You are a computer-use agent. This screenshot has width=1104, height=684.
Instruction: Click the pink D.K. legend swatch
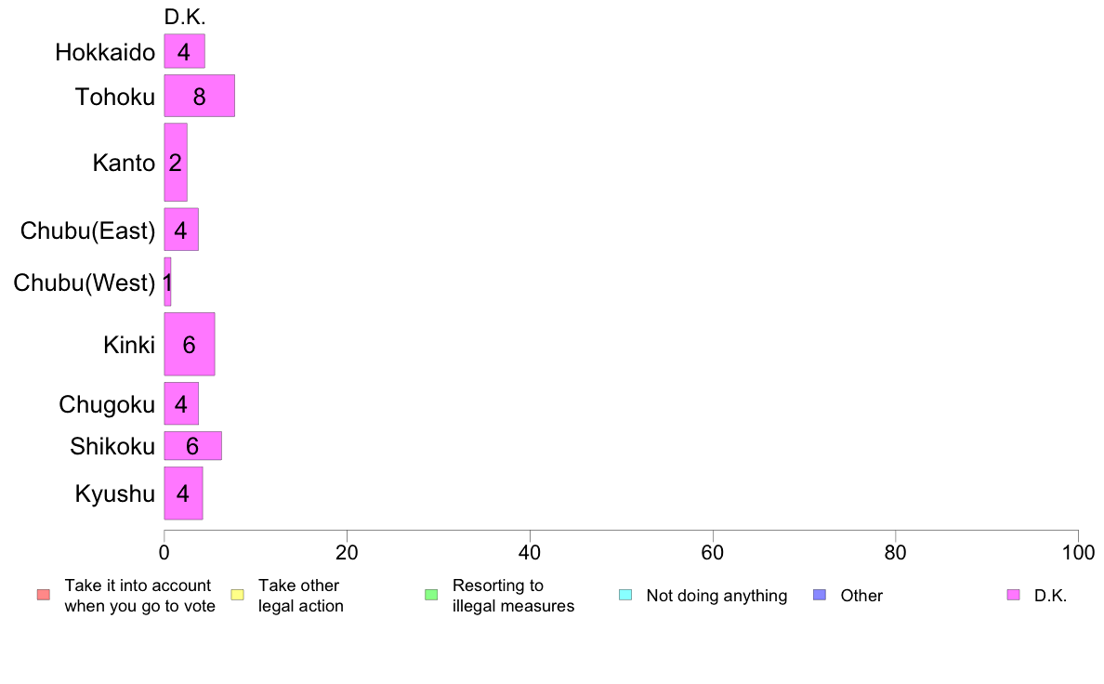tap(1013, 595)
